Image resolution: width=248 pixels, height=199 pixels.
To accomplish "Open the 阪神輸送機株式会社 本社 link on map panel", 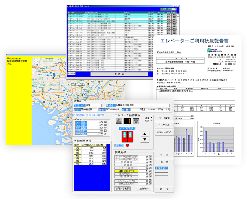I will click(x=17, y=62).
